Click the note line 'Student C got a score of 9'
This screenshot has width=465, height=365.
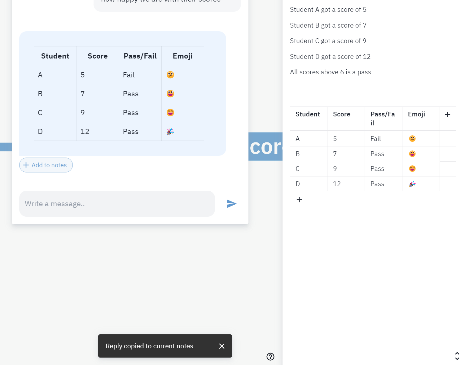pos(328,41)
